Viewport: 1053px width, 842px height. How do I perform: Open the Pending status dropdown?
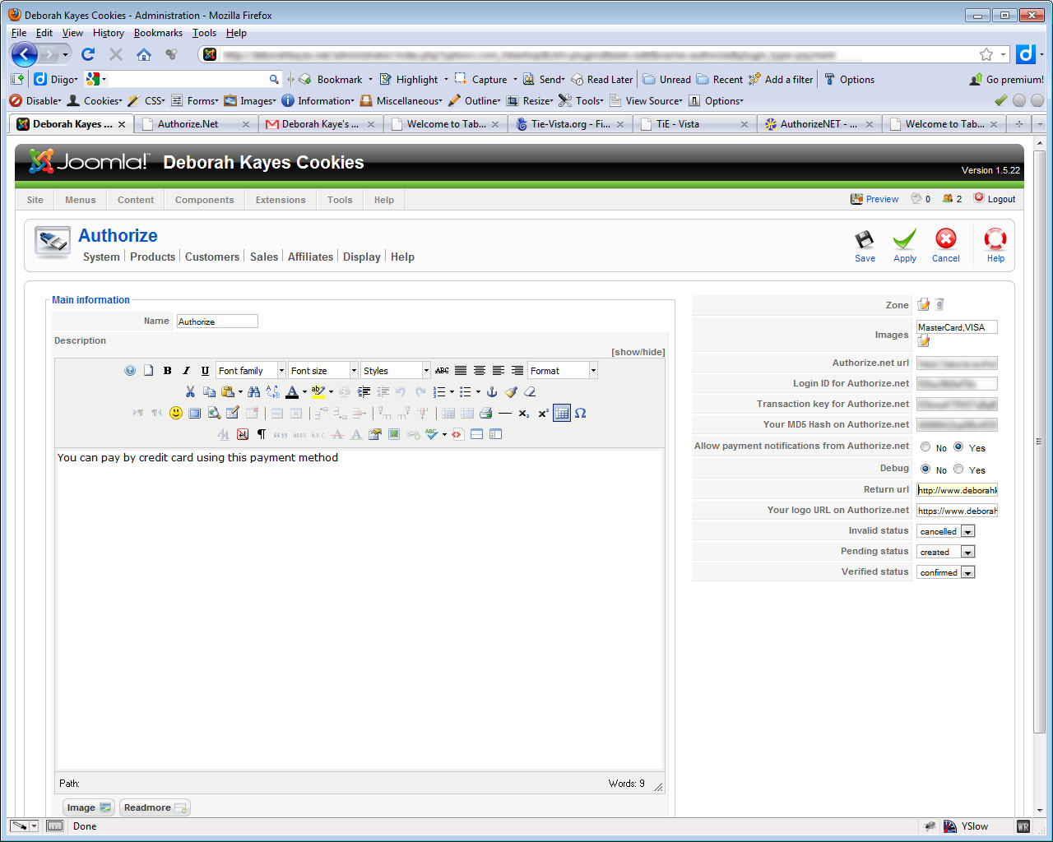point(946,552)
